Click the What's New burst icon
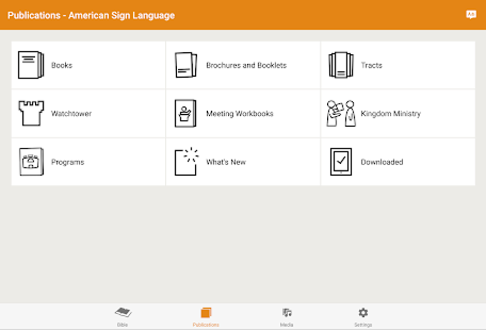Viewport: 486px width, 330px height. point(186,161)
